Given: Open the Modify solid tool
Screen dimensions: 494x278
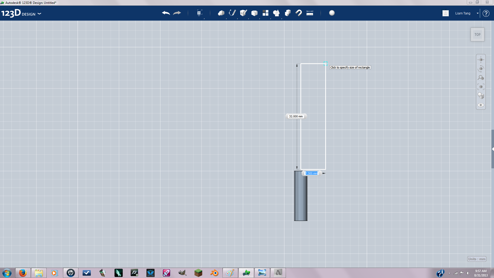Looking at the screenshot, I should tap(254, 13).
